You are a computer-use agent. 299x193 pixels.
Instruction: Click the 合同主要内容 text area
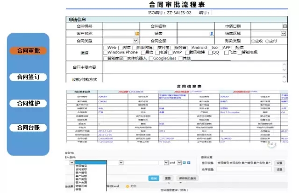click(x=192, y=67)
